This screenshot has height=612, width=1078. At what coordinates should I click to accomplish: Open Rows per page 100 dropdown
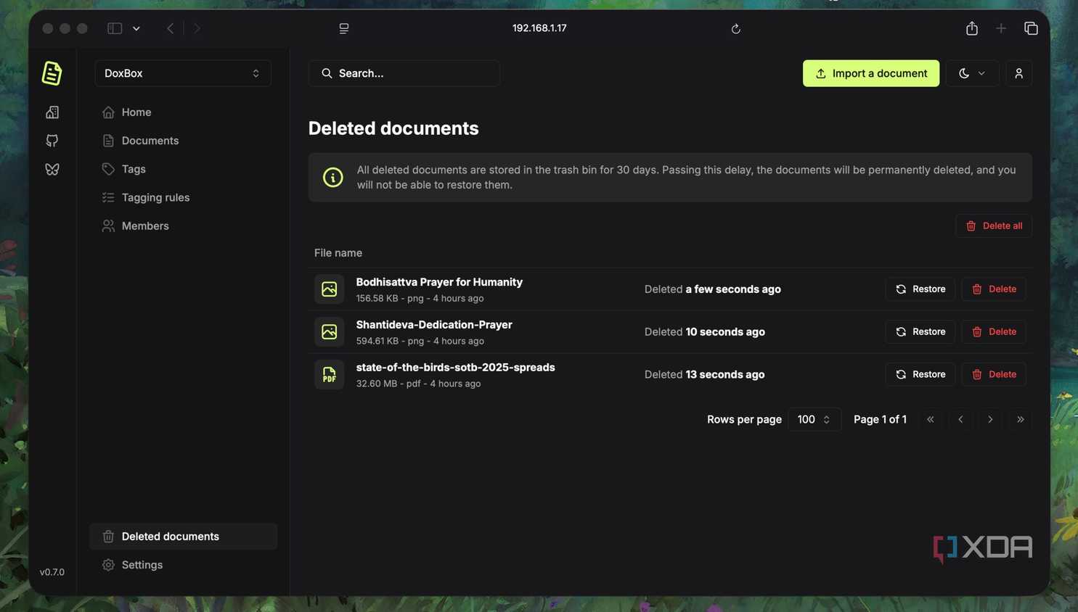coord(814,419)
